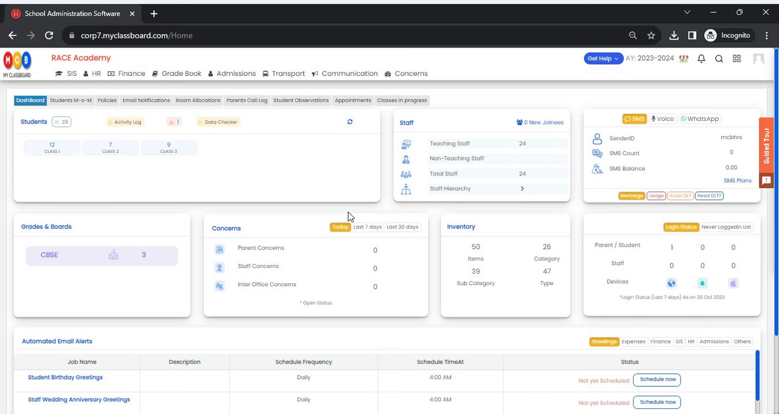The height and width of the screenshot is (414, 779).
Task: Switch messaging panel to WhatsApp
Action: tap(700, 119)
